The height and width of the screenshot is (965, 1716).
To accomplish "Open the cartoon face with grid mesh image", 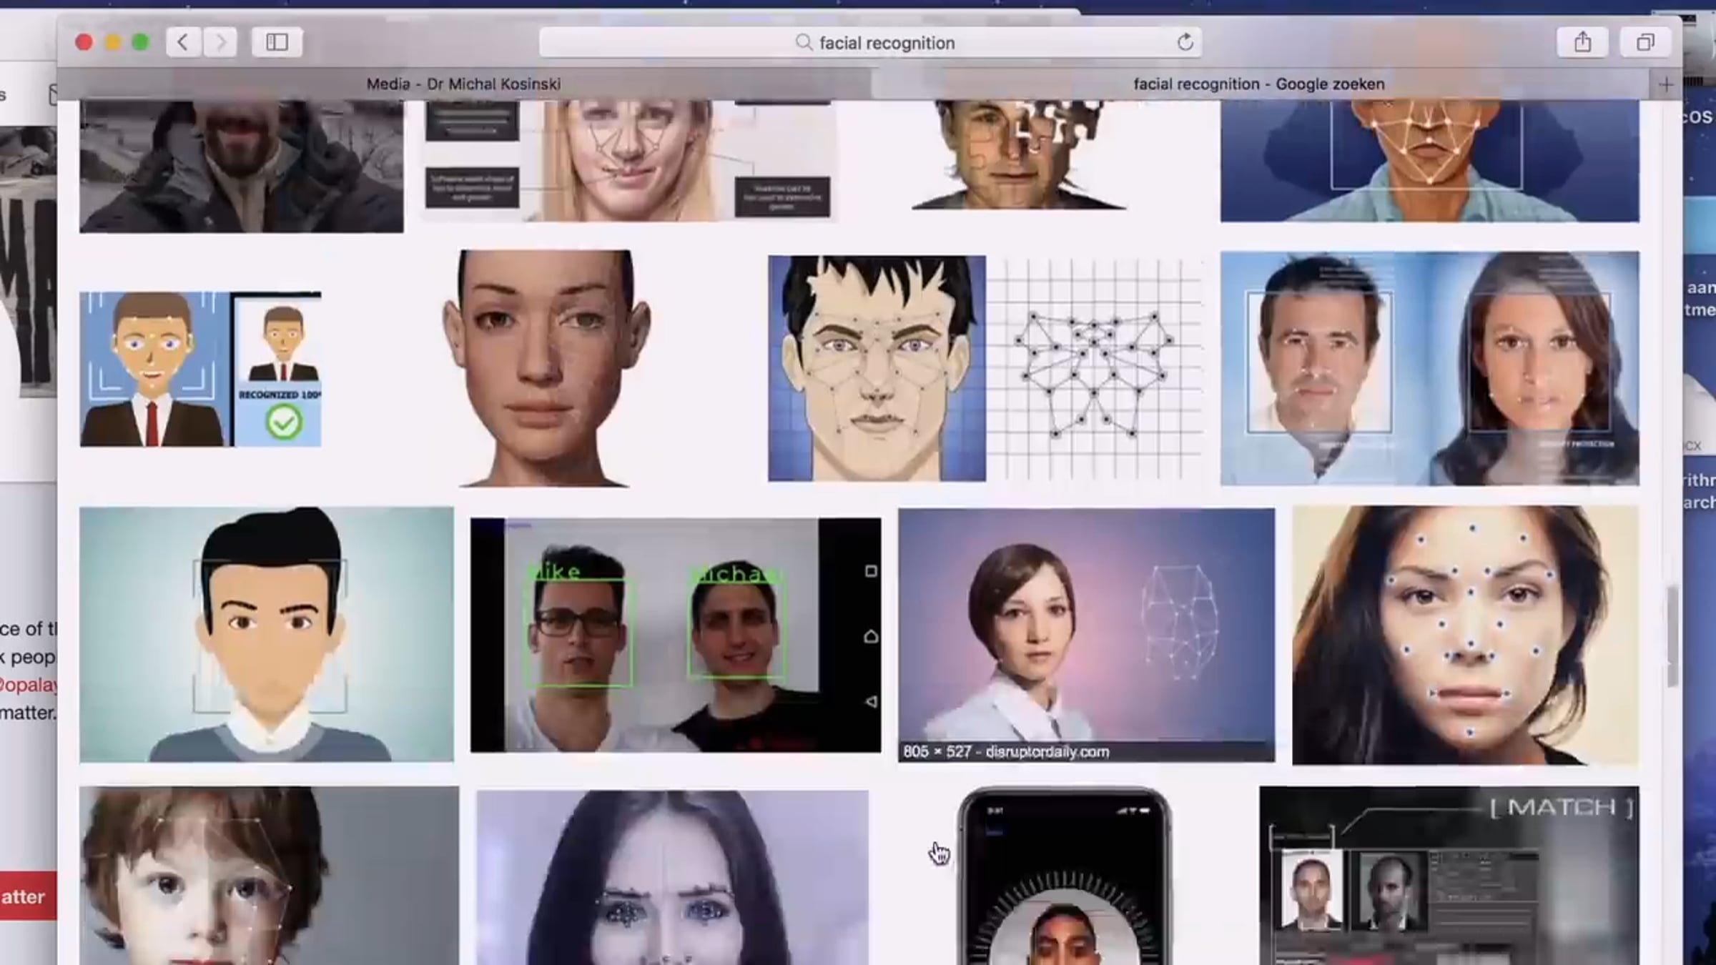I will [985, 368].
